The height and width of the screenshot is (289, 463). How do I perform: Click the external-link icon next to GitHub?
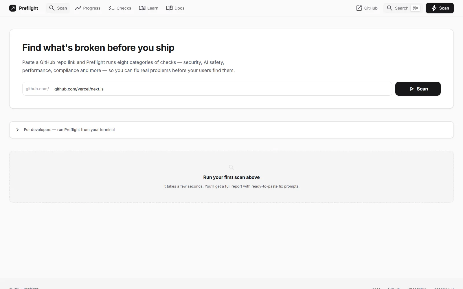(359, 8)
